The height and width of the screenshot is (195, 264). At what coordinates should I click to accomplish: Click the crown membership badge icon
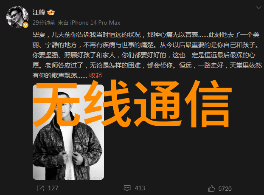pos(51,12)
